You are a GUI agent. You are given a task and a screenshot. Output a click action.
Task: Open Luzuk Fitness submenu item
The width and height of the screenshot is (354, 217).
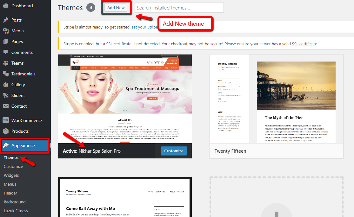(x=16, y=211)
